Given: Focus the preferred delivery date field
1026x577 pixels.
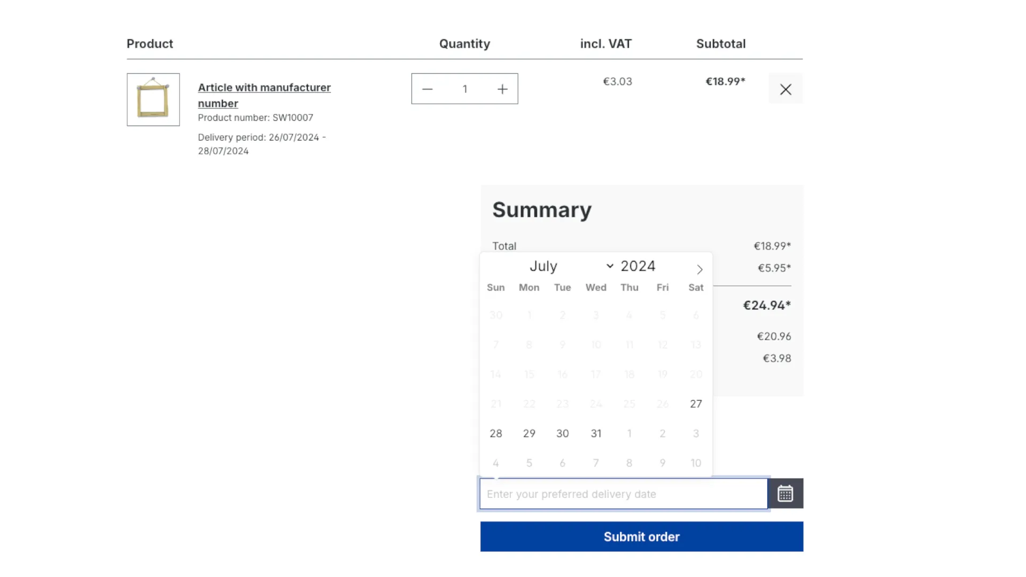Looking at the screenshot, I should [623, 494].
